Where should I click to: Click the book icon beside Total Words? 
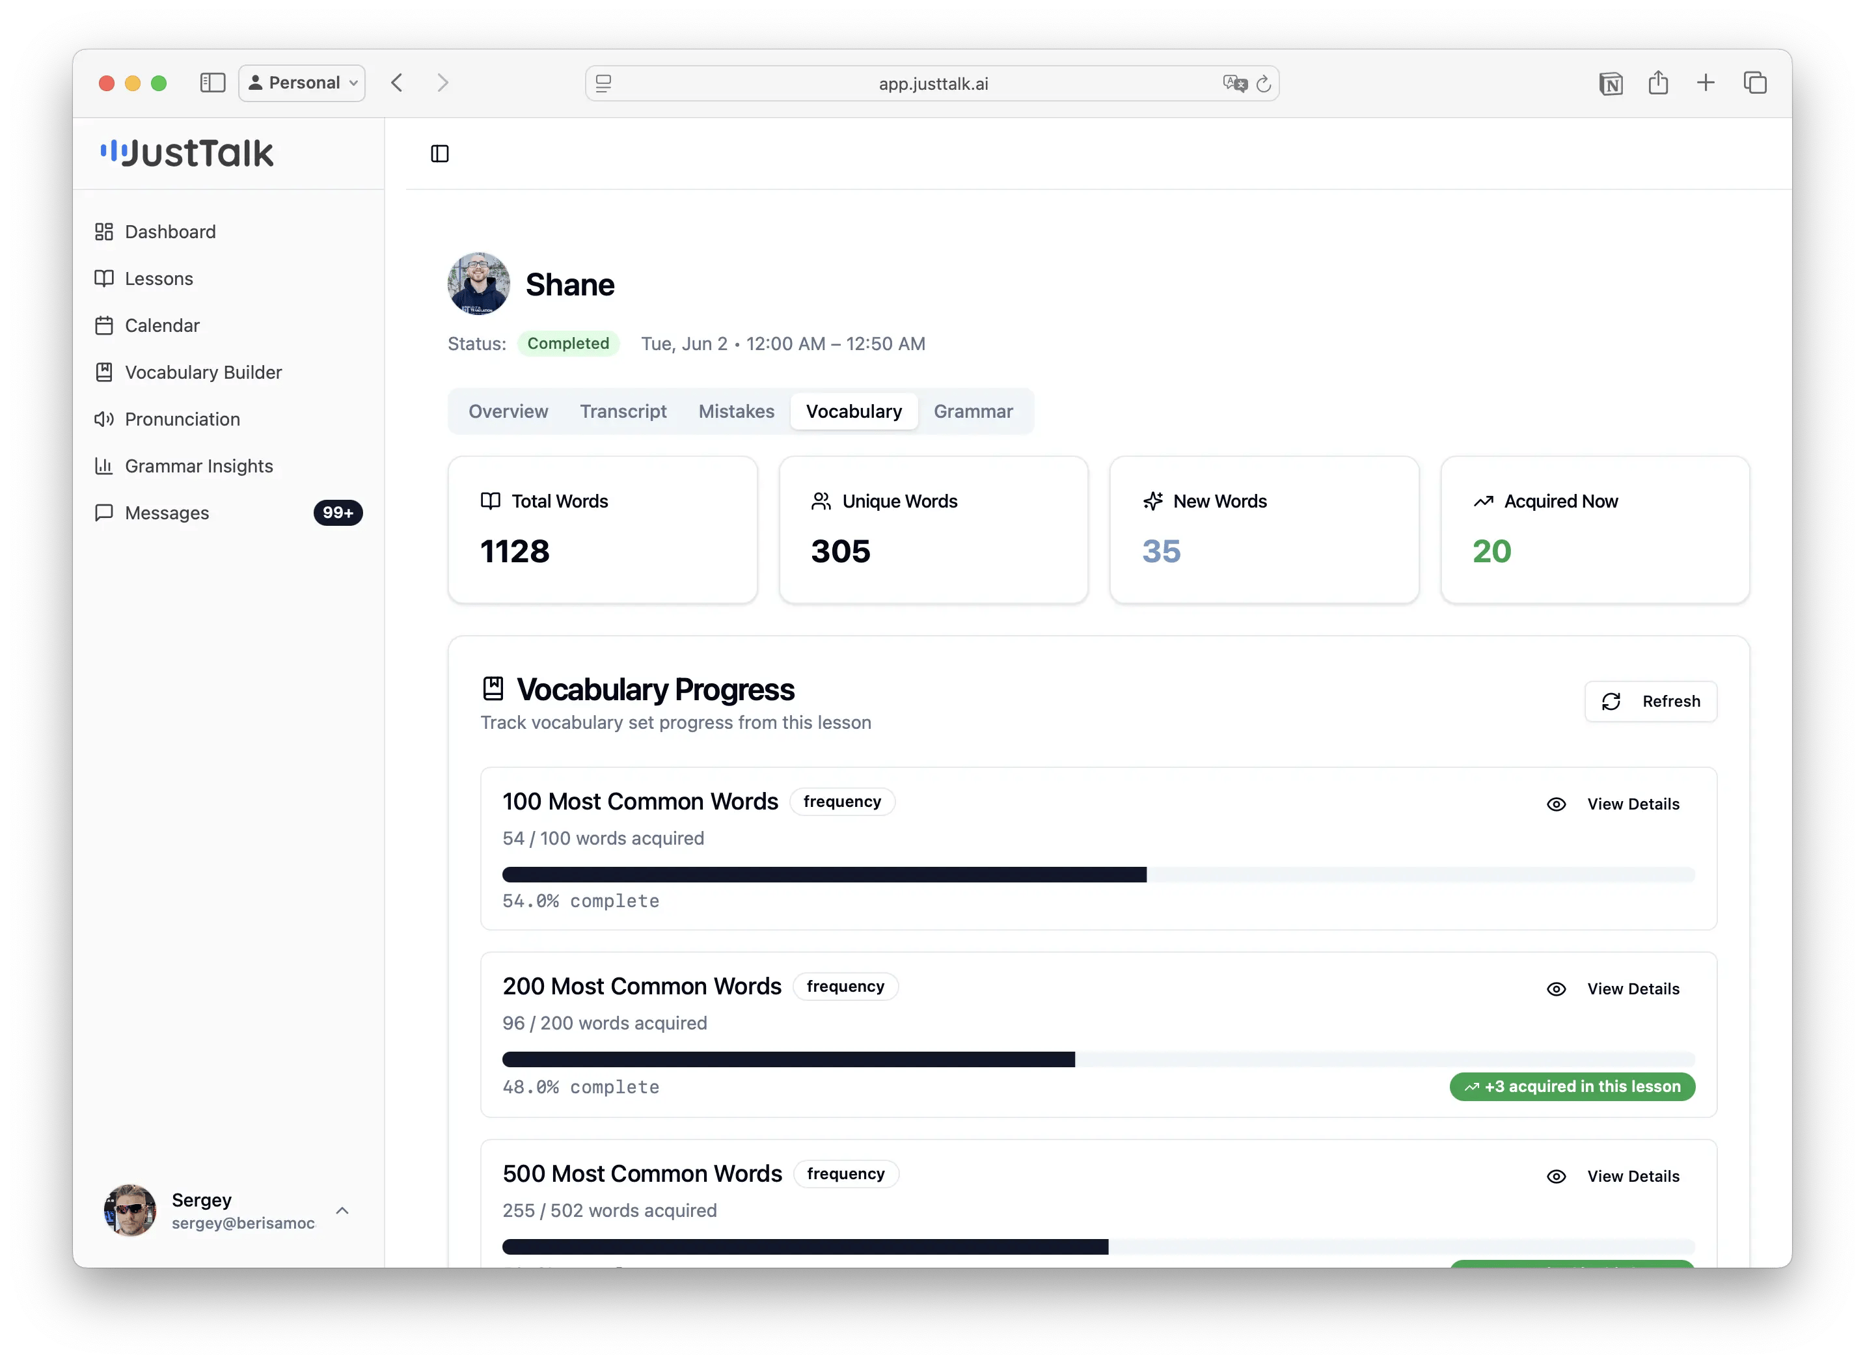click(x=491, y=501)
